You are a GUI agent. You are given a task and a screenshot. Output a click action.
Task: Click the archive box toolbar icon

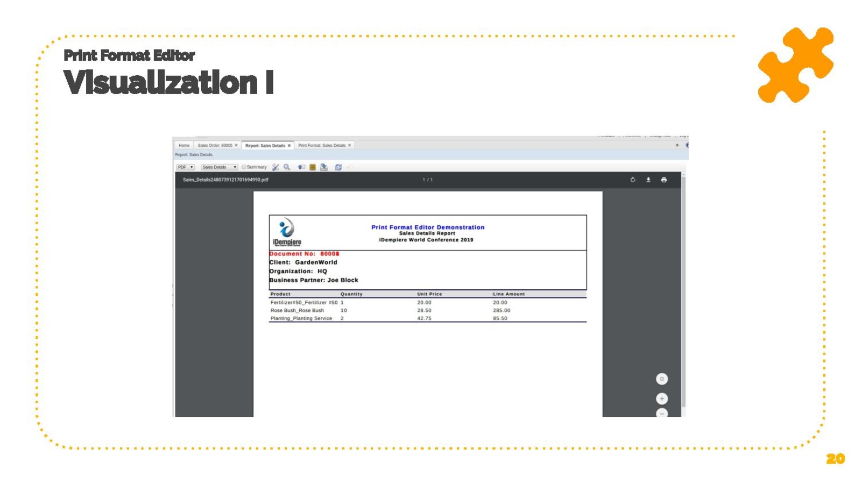313,167
